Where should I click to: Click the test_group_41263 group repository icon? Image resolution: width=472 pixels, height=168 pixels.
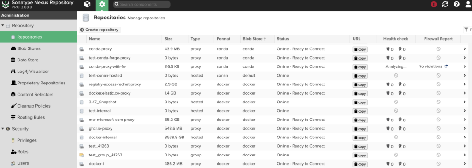[81, 155]
